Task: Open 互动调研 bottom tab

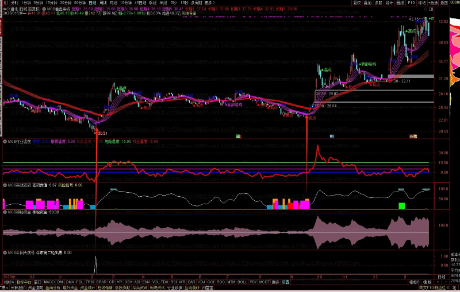Action: (192, 288)
